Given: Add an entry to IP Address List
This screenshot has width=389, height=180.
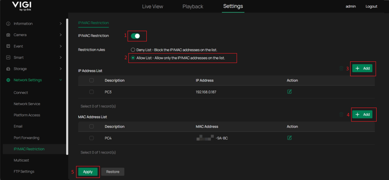Looking at the screenshot, I should (362, 68).
